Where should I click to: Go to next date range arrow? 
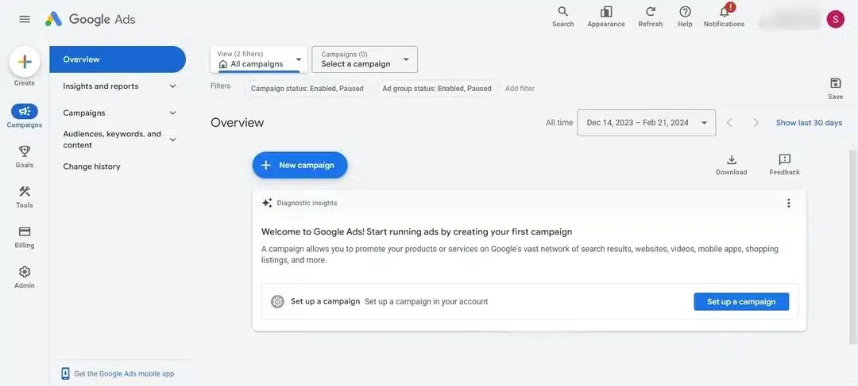pos(756,123)
